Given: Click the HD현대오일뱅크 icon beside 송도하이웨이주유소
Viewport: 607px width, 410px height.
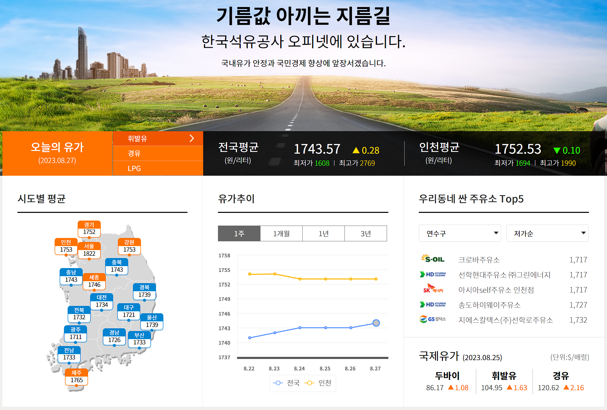Looking at the screenshot, I should pyautogui.click(x=432, y=305).
